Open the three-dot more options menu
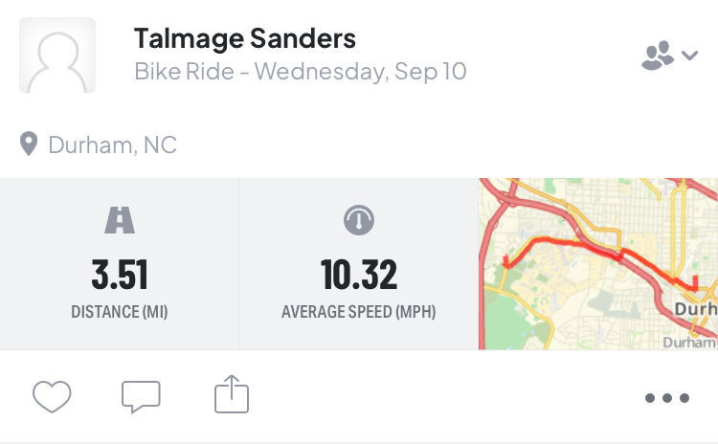The height and width of the screenshot is (444, 718). [666, 398]
